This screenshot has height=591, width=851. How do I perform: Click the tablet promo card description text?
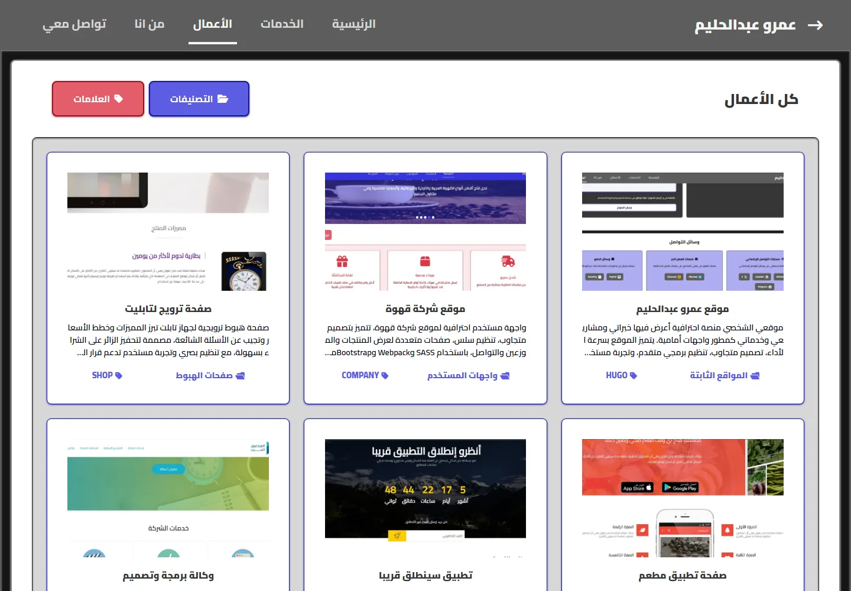click(x=168, y=340)
